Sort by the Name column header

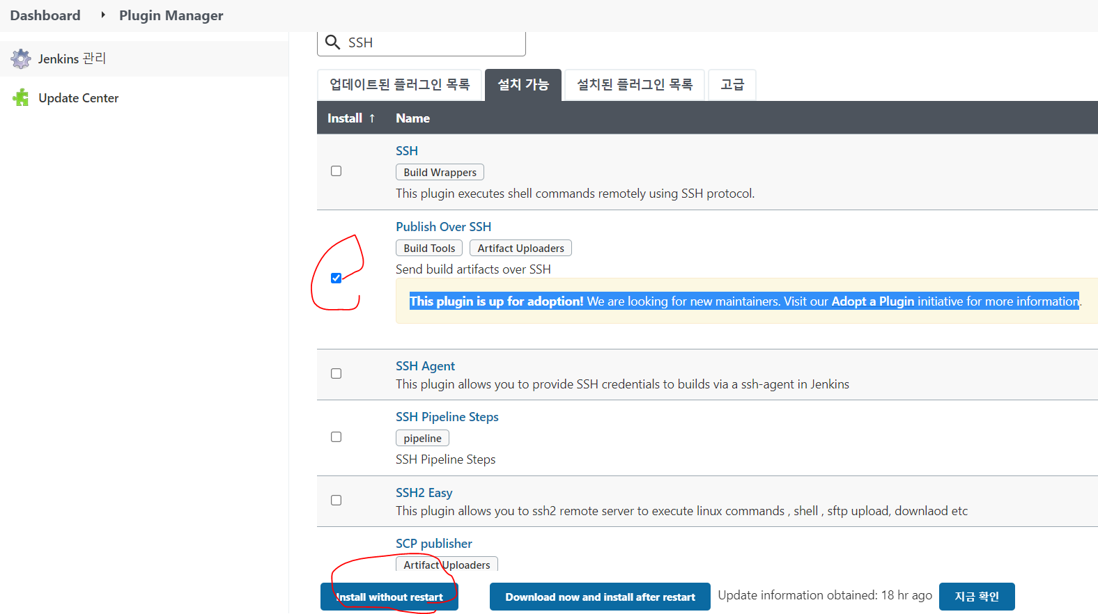point(413,118)
